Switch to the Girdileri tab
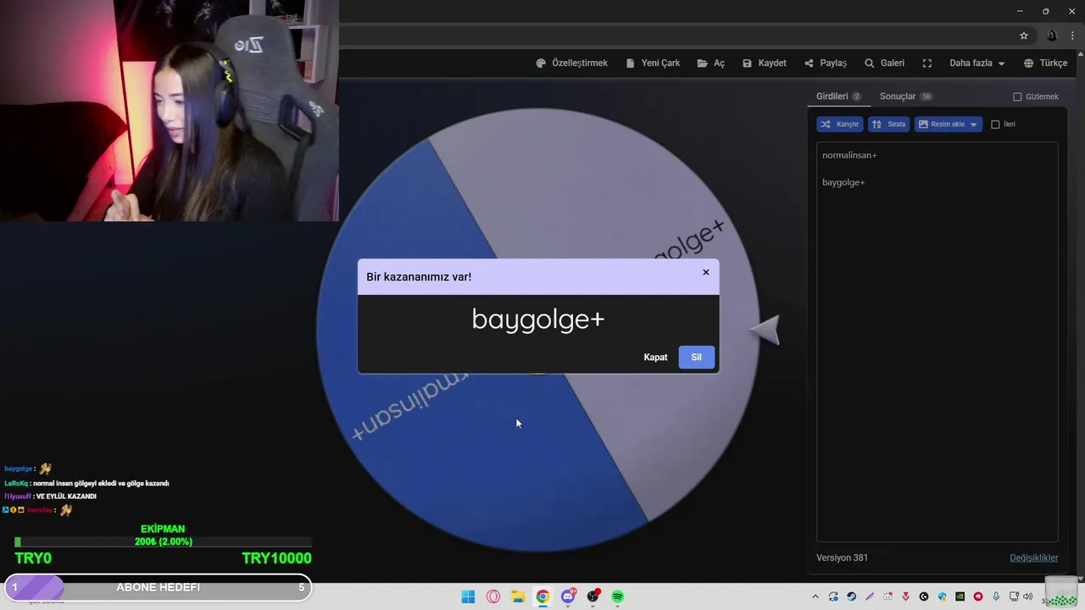 click(x=838, y=97)
